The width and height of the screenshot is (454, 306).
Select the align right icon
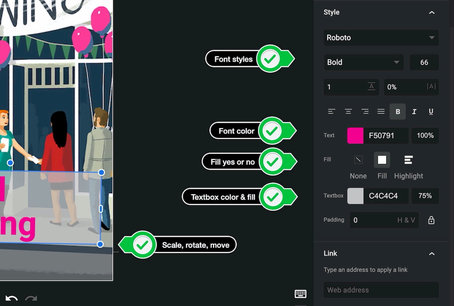pos(365,111)
